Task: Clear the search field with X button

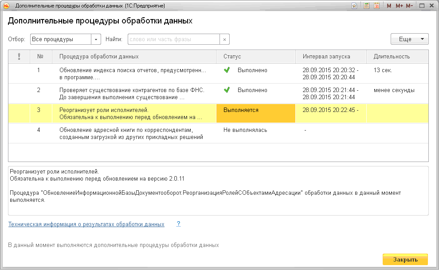Action: coord(224,39)
